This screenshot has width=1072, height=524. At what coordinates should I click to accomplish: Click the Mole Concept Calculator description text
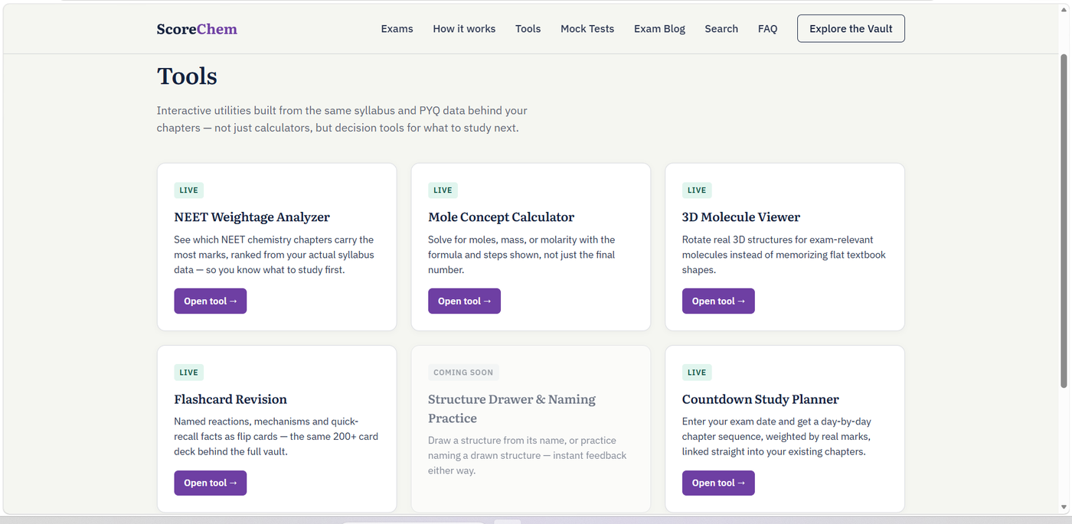pyautogui.click(x=521, y=255)
